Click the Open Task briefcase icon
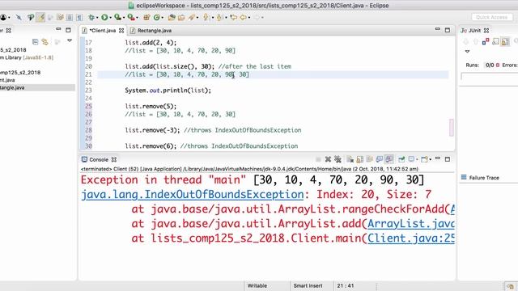 [181, 17]
